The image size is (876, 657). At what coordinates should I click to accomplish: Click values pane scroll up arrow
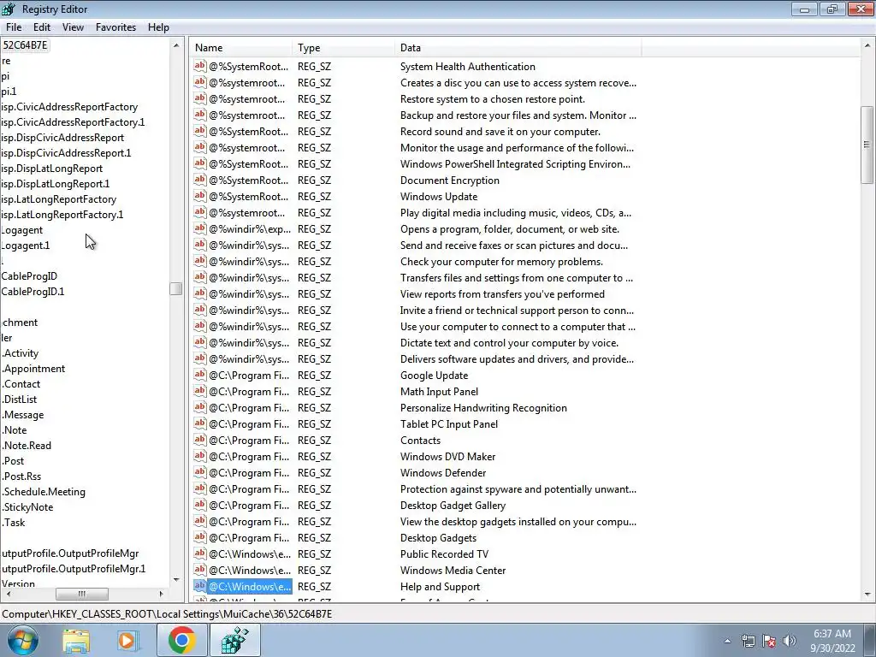pos(867,45)
